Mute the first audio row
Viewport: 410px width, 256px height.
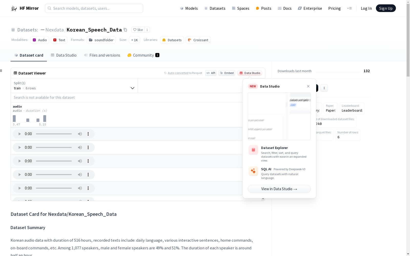(x=80, y=134)
